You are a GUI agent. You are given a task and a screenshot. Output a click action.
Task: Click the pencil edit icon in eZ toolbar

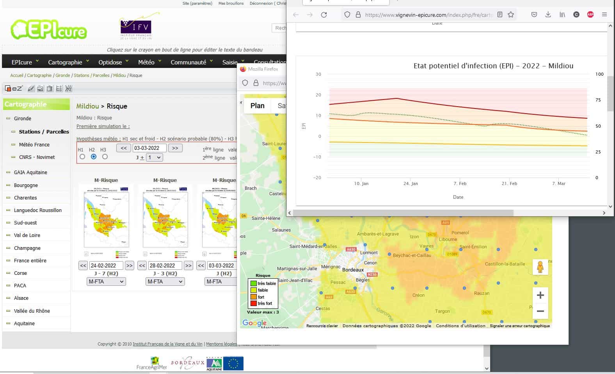[x=31, y=89]
